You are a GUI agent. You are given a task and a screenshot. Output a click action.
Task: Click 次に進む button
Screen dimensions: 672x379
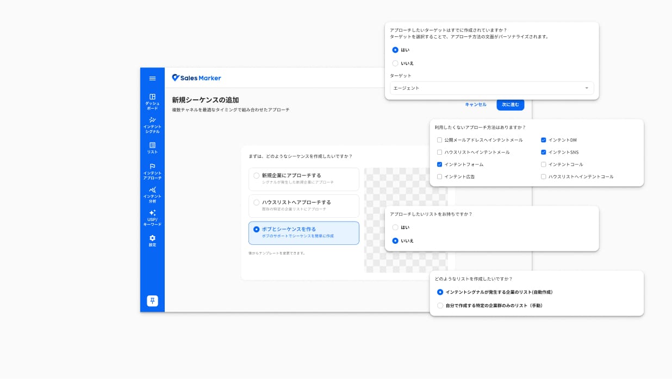pos(510,104)
